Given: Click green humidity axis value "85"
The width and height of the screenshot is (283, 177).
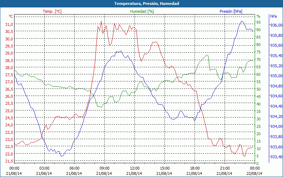Looking at the screenshot, I should coord(259,37).
